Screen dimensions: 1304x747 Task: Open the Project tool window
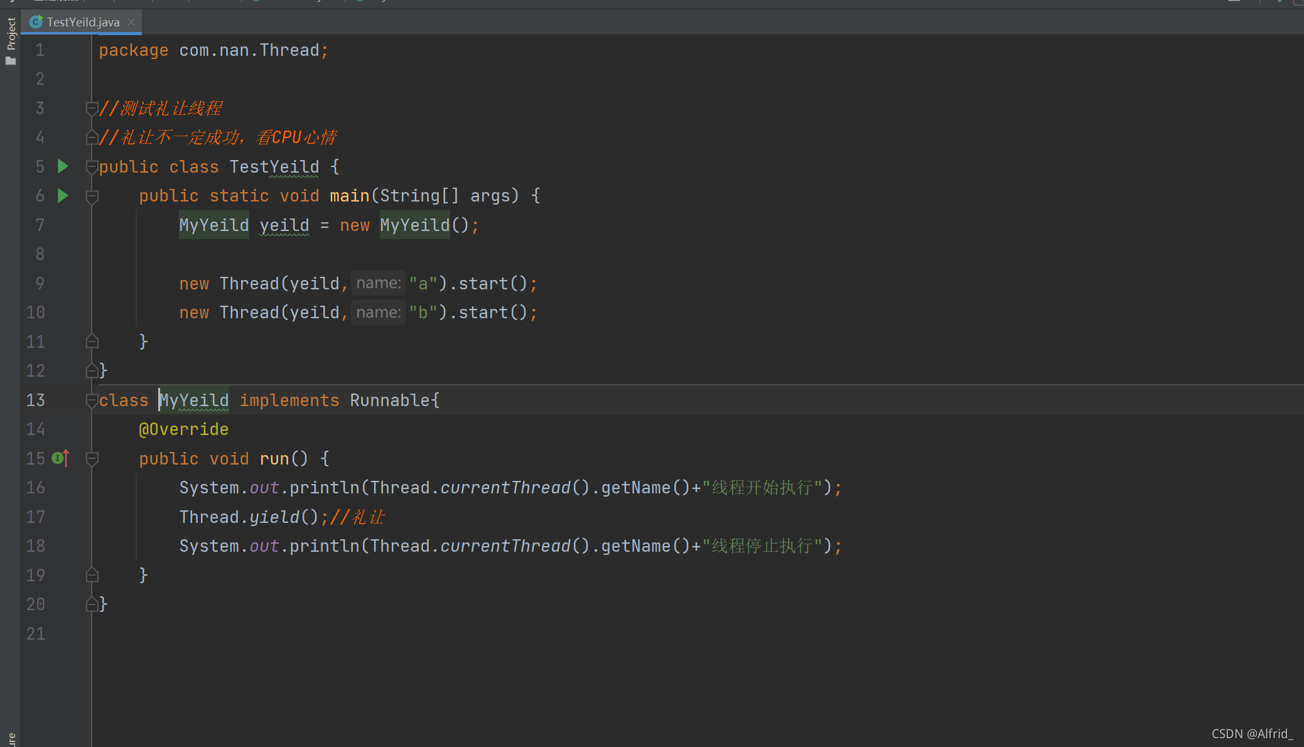11,34
